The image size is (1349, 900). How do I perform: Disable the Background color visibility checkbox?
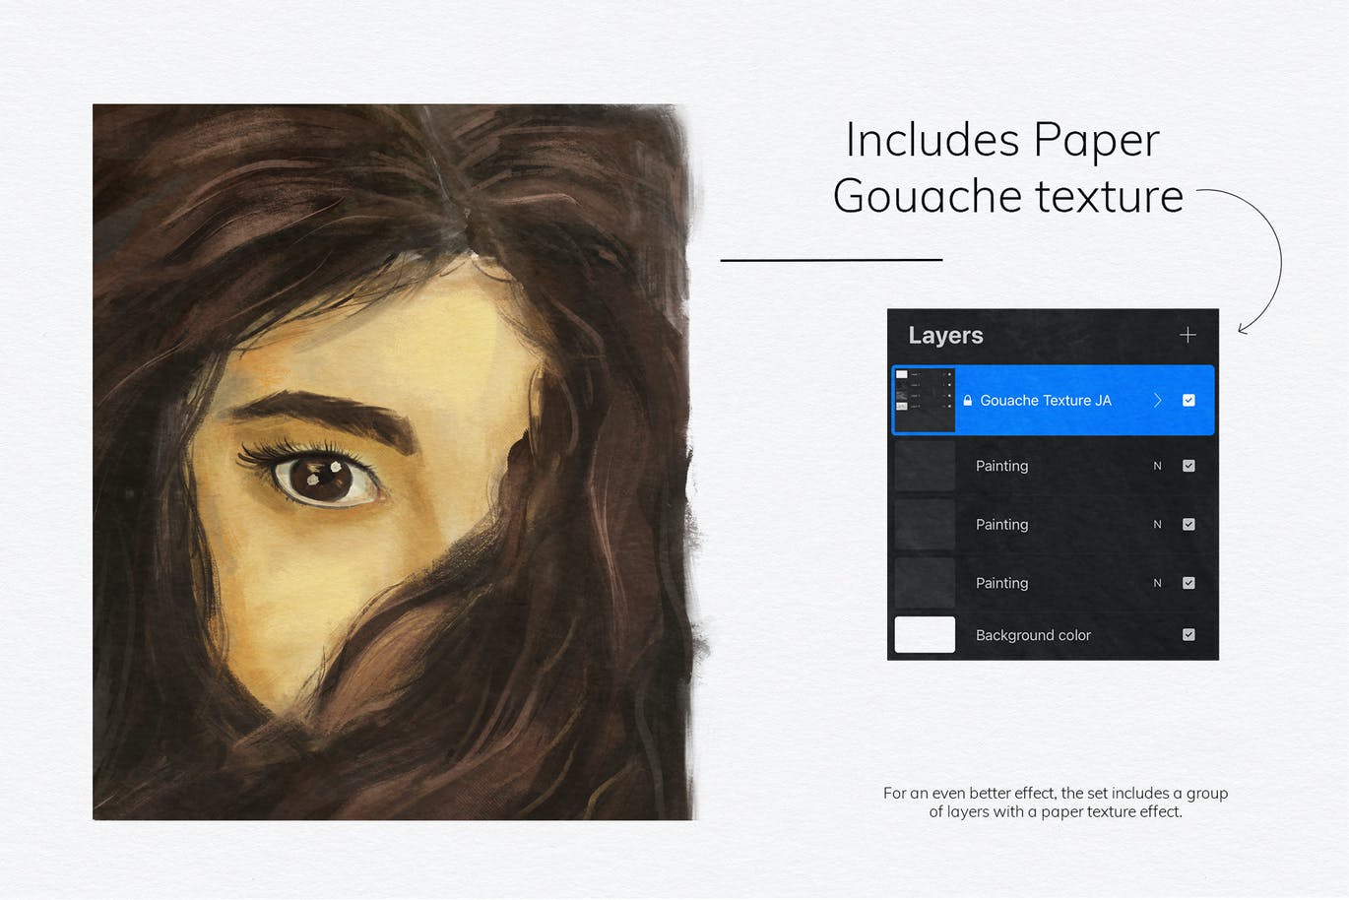pos(1188,635)
